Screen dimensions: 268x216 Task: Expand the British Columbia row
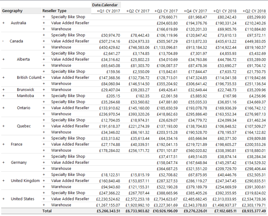click(x=3, y=77)
